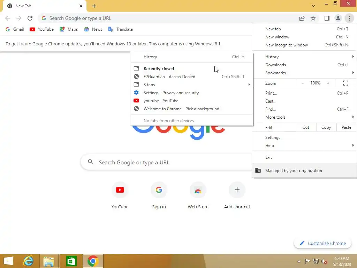
Task: Open the Windows Store taskbar icon
Action: tap(71, 261)
